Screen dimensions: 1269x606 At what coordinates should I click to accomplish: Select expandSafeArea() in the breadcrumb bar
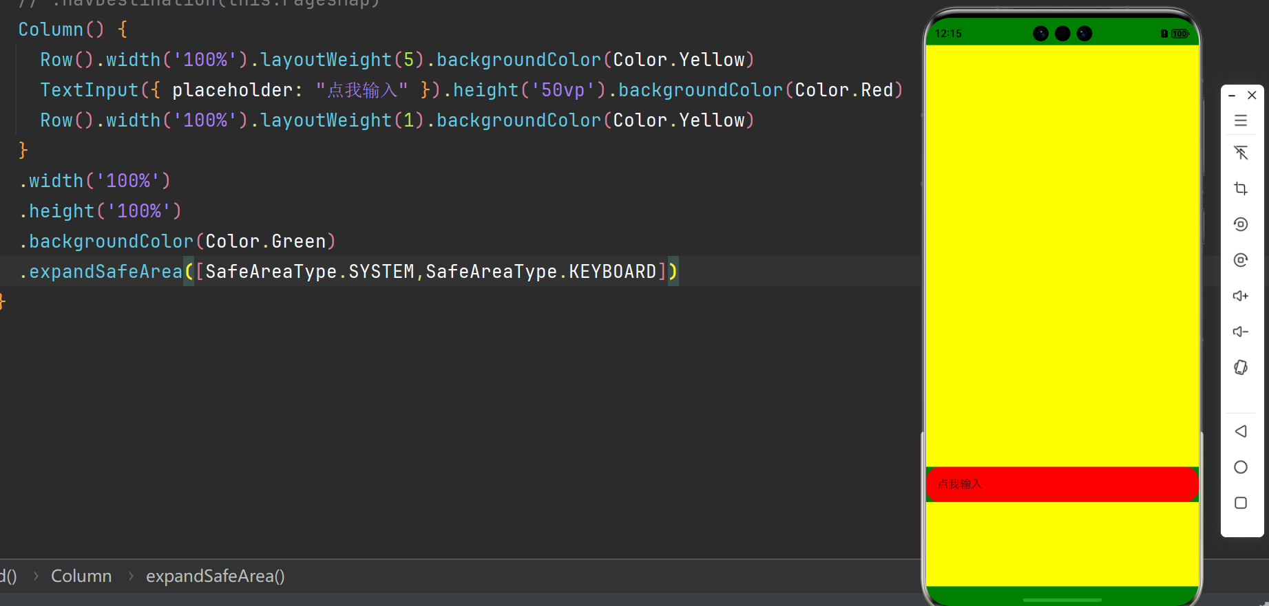point(215,576)
